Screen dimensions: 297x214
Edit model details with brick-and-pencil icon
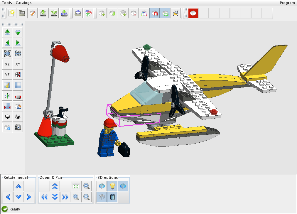click(32, 13)
